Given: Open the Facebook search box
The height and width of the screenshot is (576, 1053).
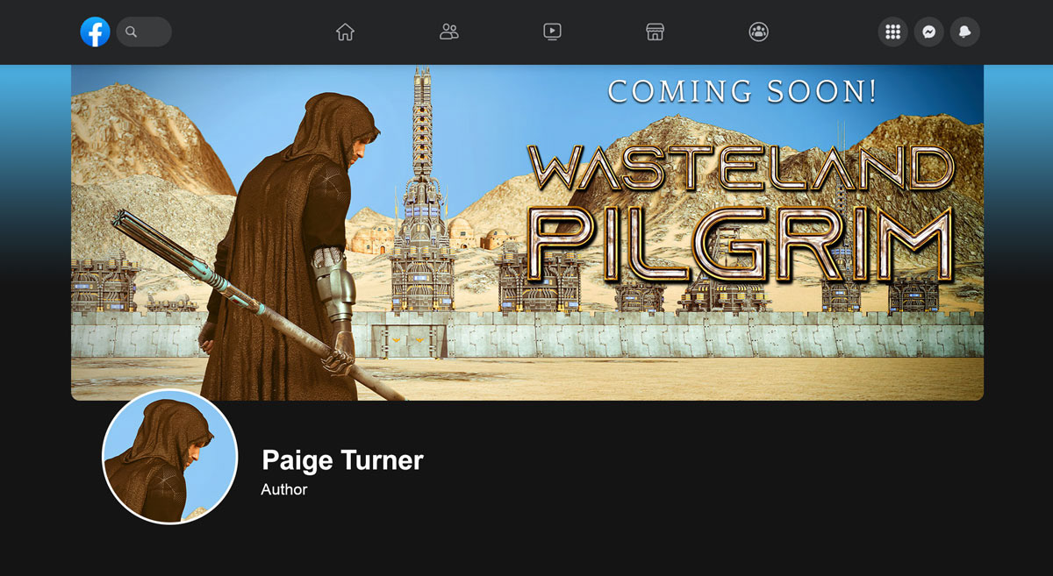Looking at the screenshot, I should coord(144,32).
